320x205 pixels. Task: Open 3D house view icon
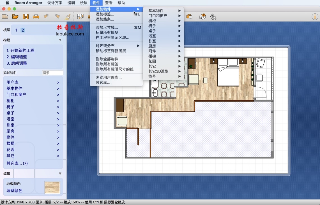pos(202,17)
